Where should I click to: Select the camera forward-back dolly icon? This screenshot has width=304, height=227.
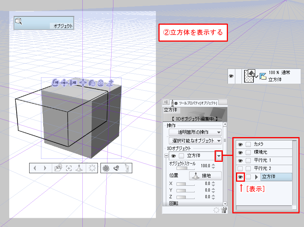pos(73,83)
